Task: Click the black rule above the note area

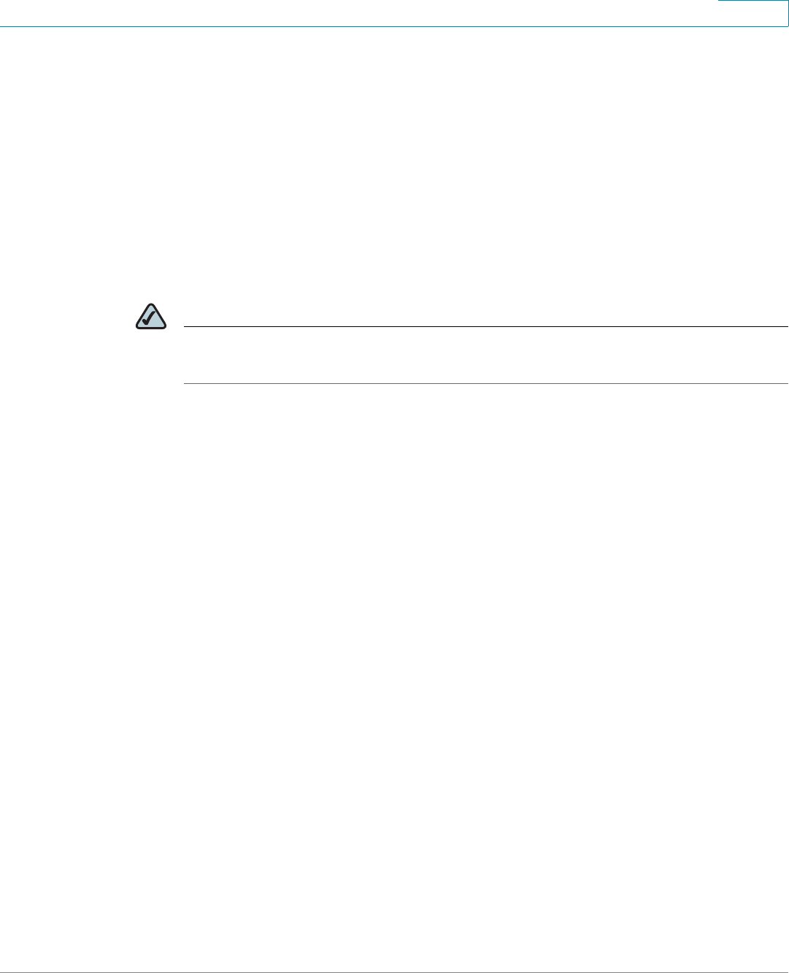Action: coord(486,326)
